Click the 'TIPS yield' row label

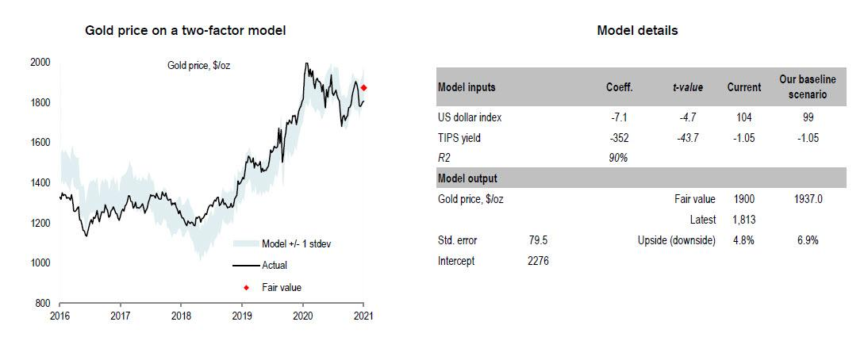[x=459, y=137]
